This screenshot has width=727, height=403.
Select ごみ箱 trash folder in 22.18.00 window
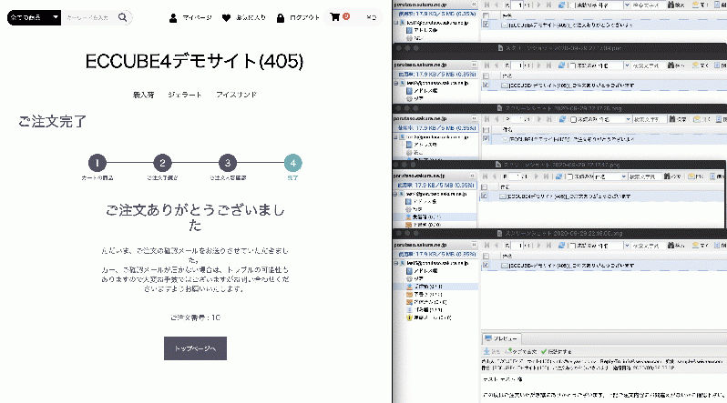(424, 310)
